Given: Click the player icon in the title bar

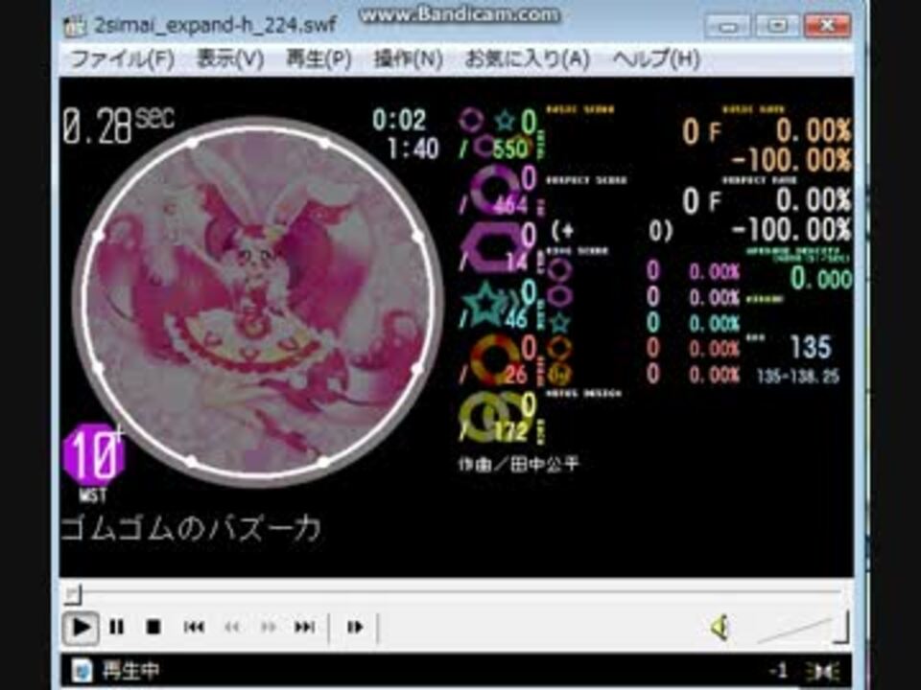Looking at the screenshot, I should tap(75, 27).
